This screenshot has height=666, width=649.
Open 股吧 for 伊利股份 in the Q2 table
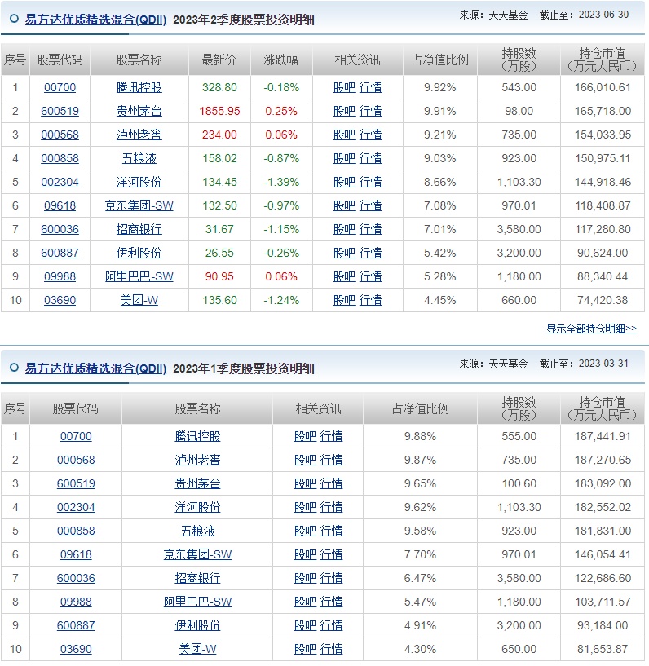[x=344, y=254]
